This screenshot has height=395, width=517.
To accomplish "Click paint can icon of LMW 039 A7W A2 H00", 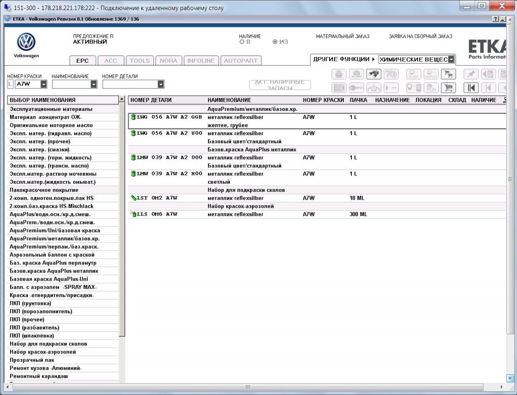I will tap(133, 173).
